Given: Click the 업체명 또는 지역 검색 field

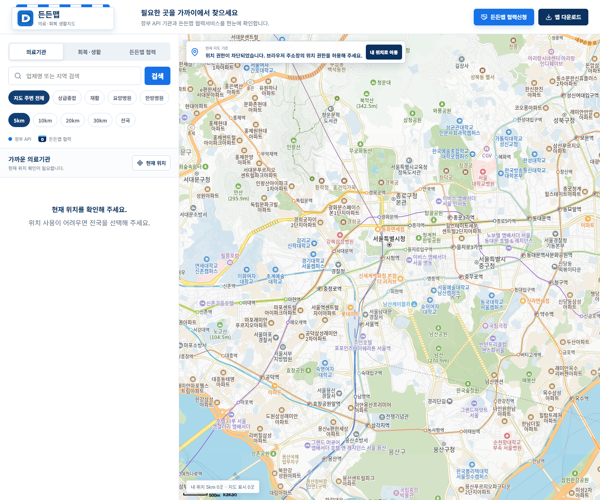Looking at the screenshot, I should coord(75,76).
